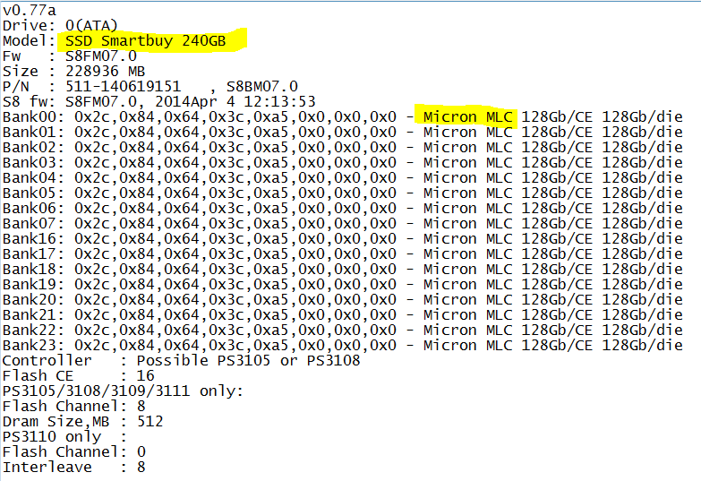Click the Bank16 row label
The height and width of the screenshot is (481, 701).
33,238
